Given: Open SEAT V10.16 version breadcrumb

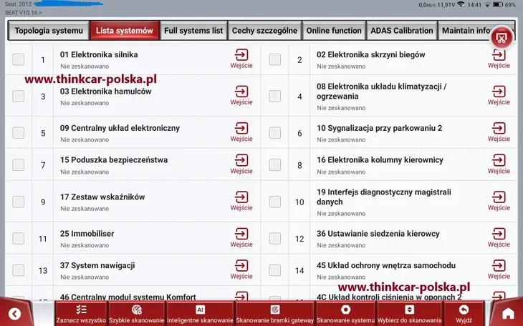Looking at the screenshot, I should click(24, 13).
